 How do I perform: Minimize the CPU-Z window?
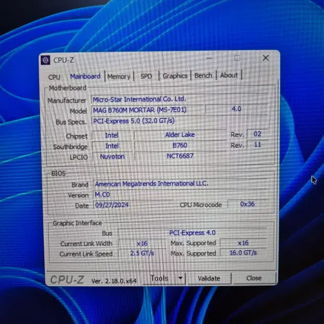(x=209, y=58)
